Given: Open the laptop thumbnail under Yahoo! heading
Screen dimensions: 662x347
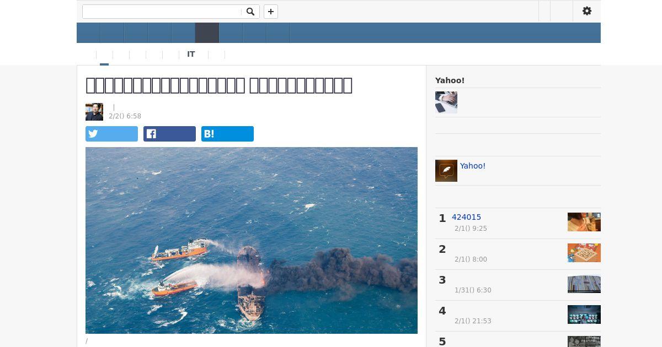Looking at the screenshot, I should pyautogui.click(x=446, y=102).
